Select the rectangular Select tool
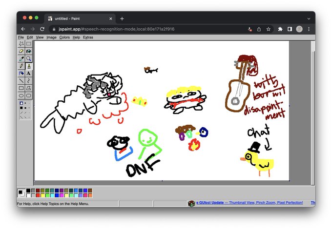Image resolution: width=332 pixels, height=229 pixels. (x=29, y=44)
